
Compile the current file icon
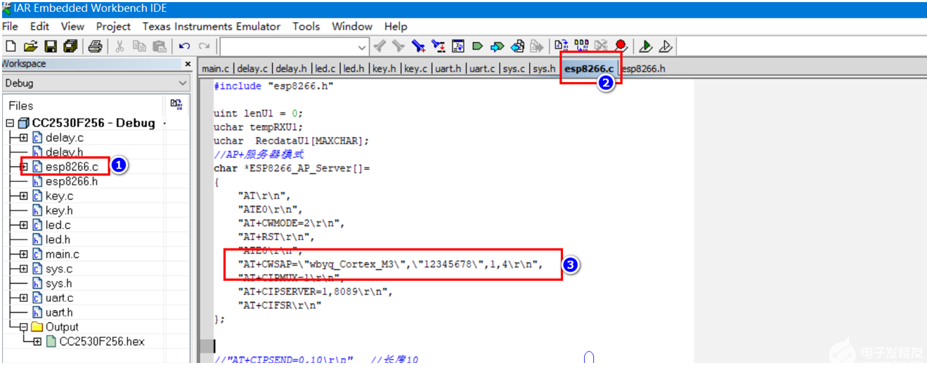click(562, 46)
